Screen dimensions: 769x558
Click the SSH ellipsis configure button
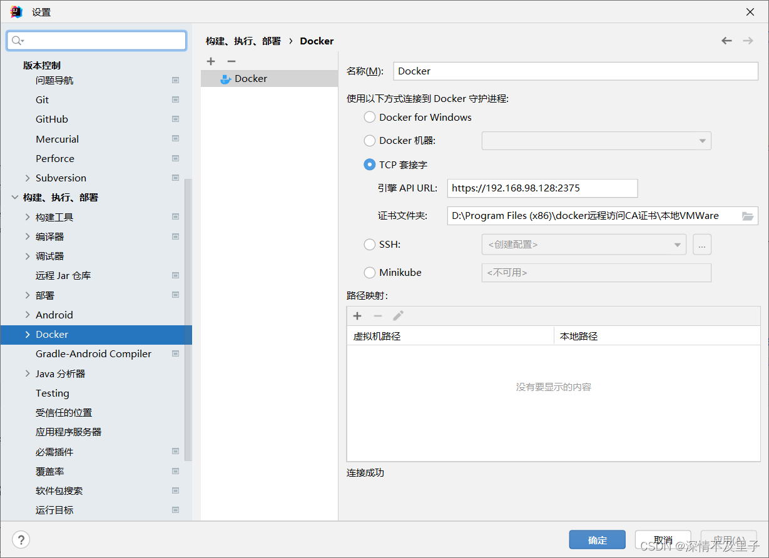coord(702,245)
